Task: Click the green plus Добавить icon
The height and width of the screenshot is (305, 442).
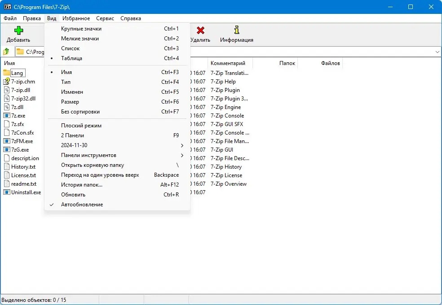Action: coord(18,30)
